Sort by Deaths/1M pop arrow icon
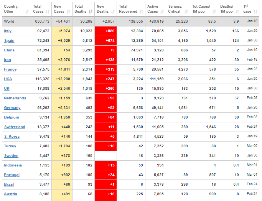 click(237, 12)
